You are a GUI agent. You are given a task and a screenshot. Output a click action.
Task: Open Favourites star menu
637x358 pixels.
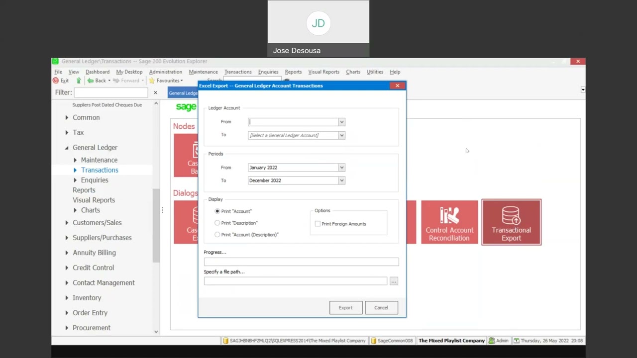tap(152, 81)
